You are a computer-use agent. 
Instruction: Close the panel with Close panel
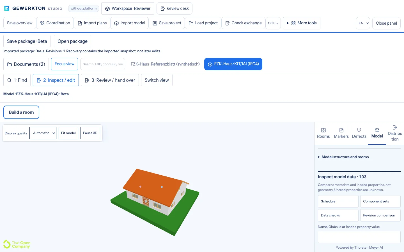coord(386,23)
